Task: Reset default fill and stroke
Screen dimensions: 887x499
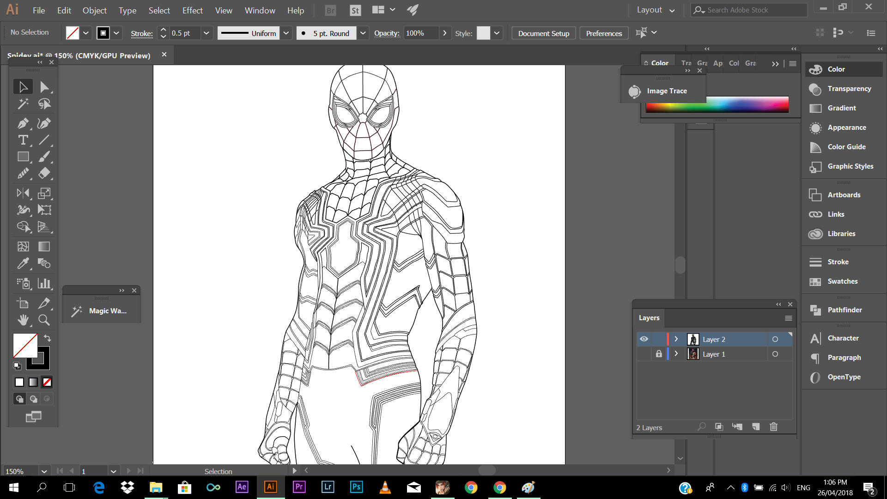Action: pos(17,366)
